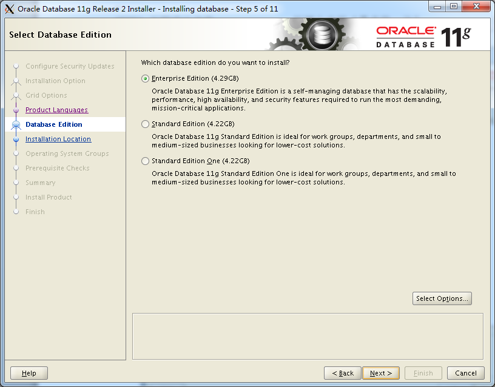Go to the Next step
The height and width of the screenshot is (387, 495).
pyautogui.click(x=381, y=373)
